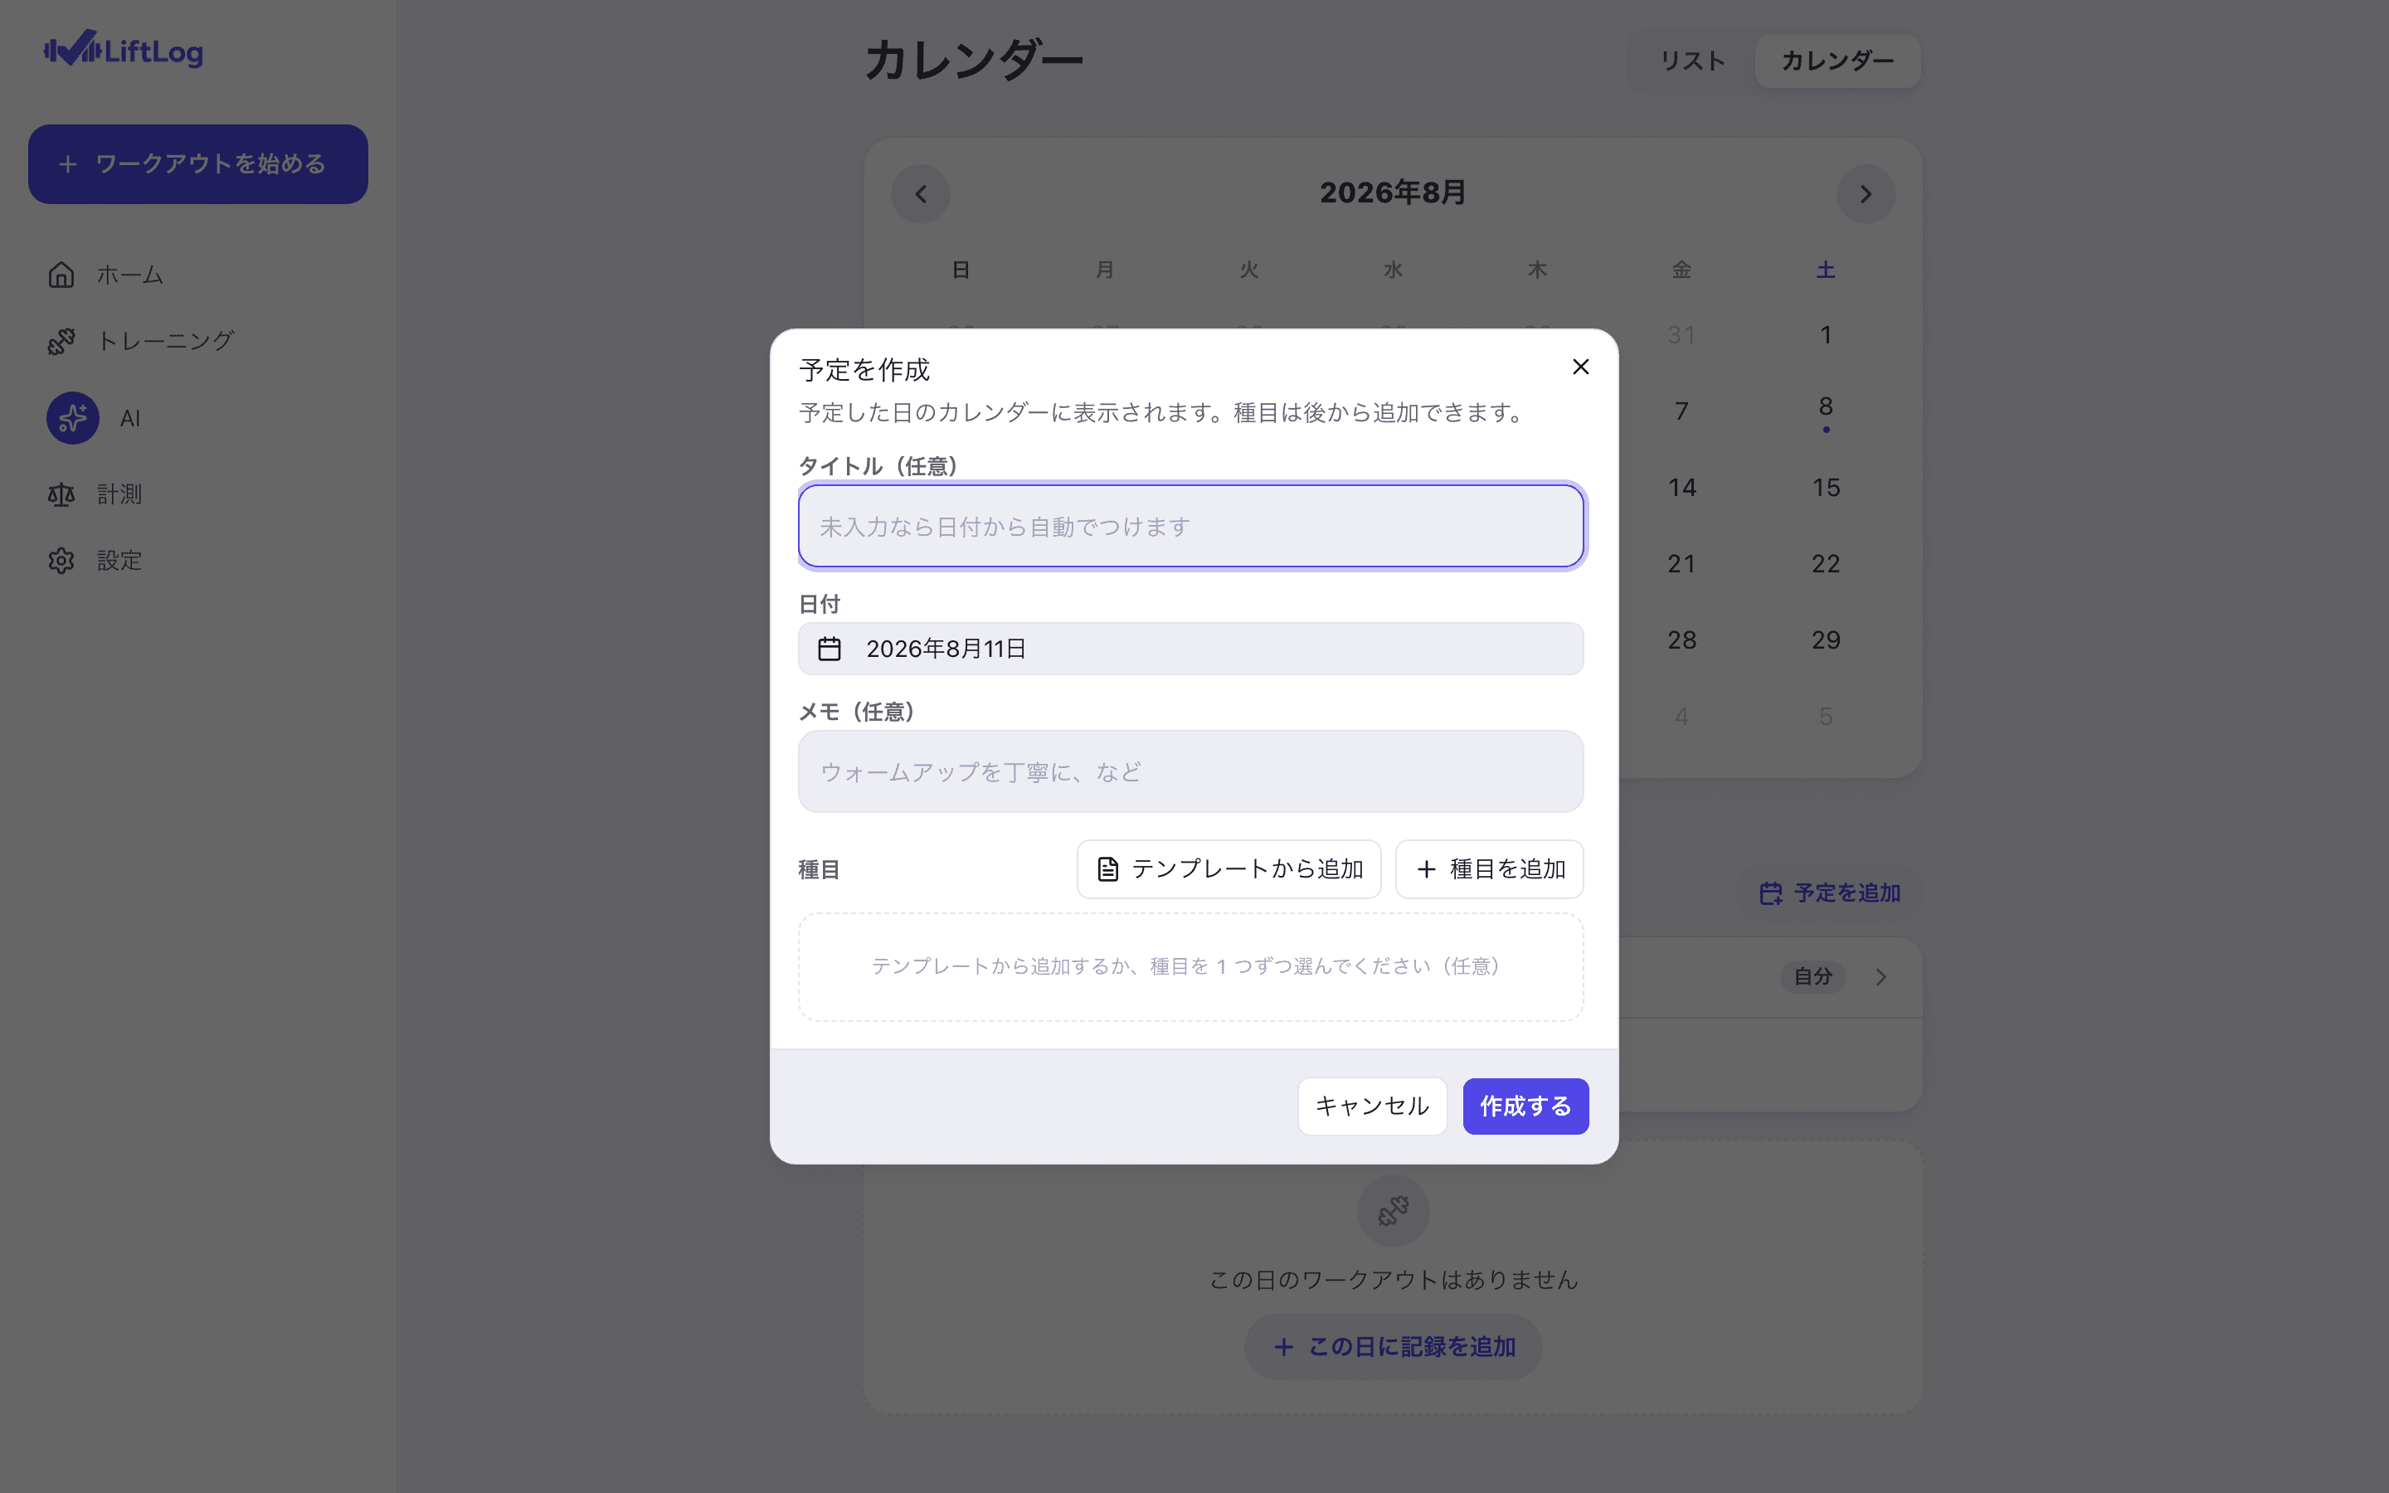Select greyed day 31 of previous month
This screenshot has height=1493, width=2389.
pos(1681,335)
